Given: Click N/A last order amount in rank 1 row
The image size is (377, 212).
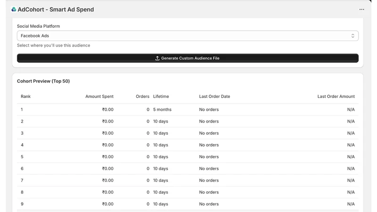Looking at the screenshot, I should coord(351,110).
